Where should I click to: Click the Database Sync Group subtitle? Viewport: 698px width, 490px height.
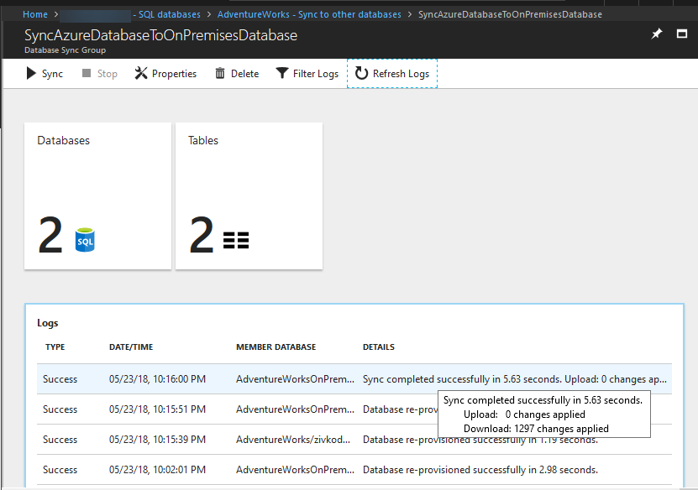[65, 50]
